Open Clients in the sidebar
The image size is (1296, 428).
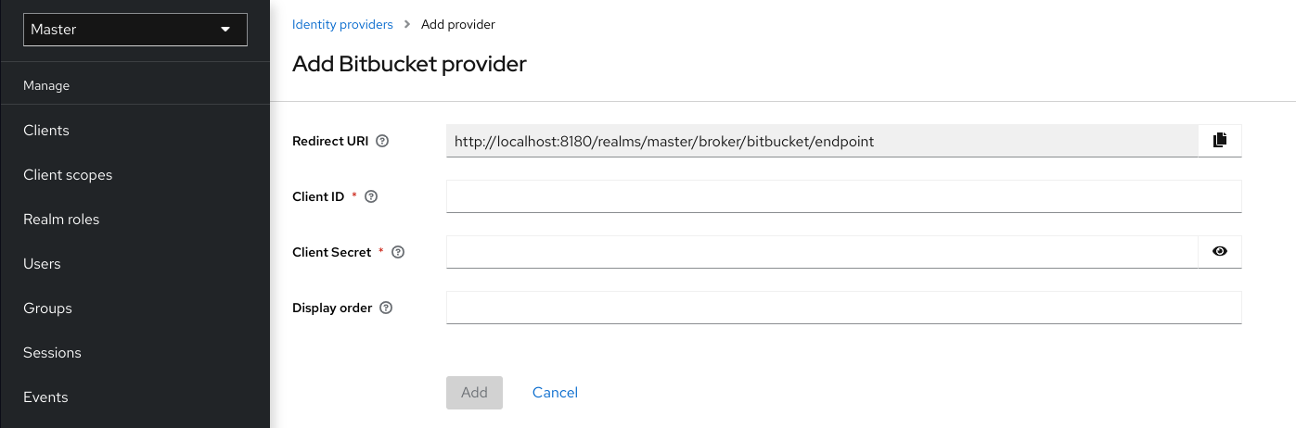pyautogui.click(x=46, y=131)
